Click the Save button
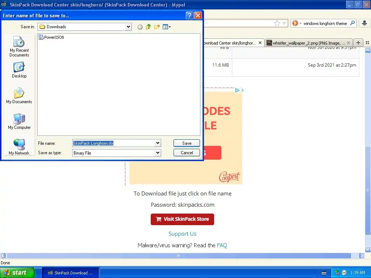The height and width of the screenshot is (278, 371). [x=187, y=143]
